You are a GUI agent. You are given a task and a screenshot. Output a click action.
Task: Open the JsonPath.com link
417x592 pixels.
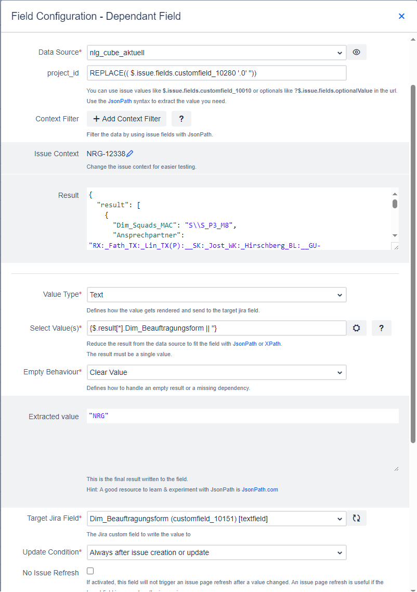[260, 489]
